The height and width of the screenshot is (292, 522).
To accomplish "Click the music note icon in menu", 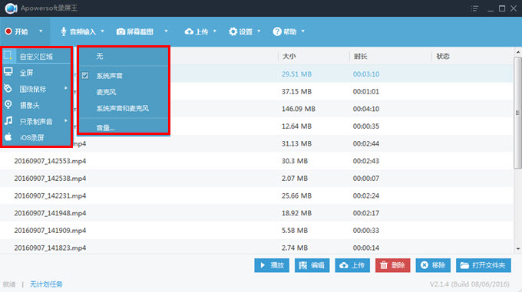I will click(8, 120).
